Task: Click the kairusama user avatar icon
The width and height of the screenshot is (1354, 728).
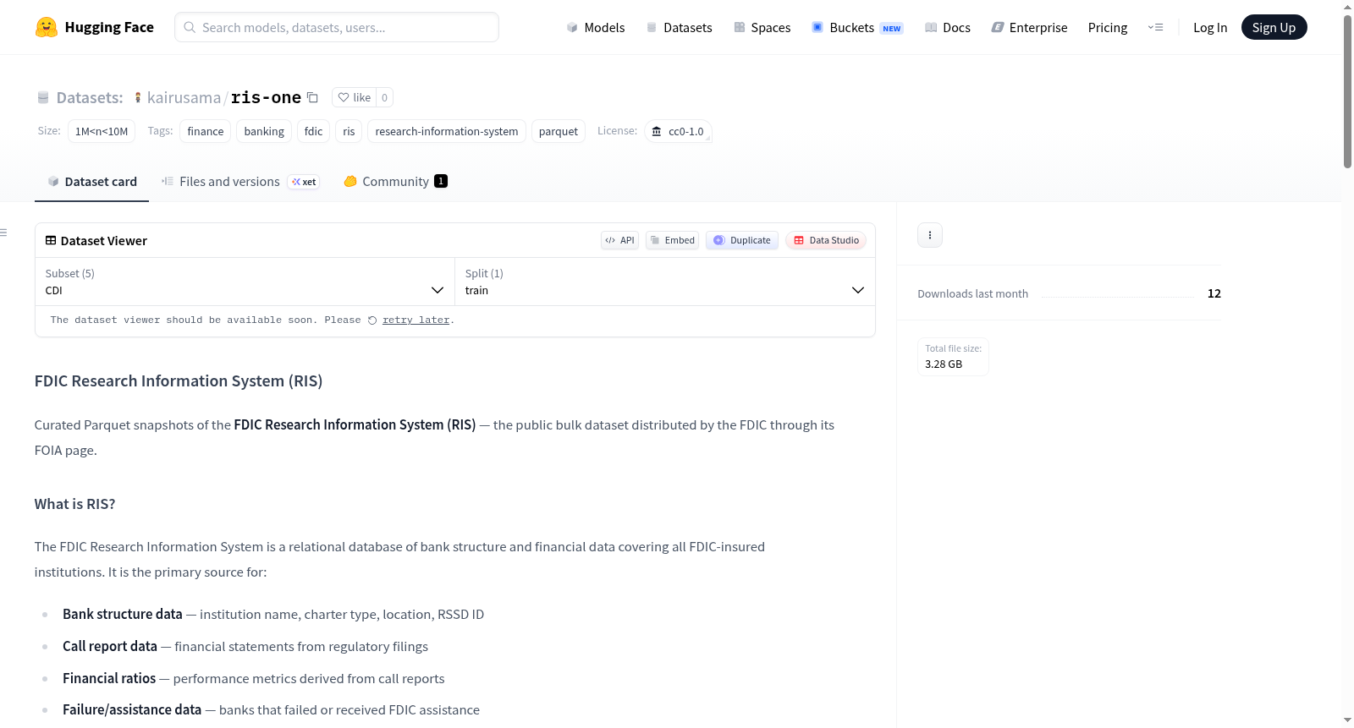Action: coord(138,97)
